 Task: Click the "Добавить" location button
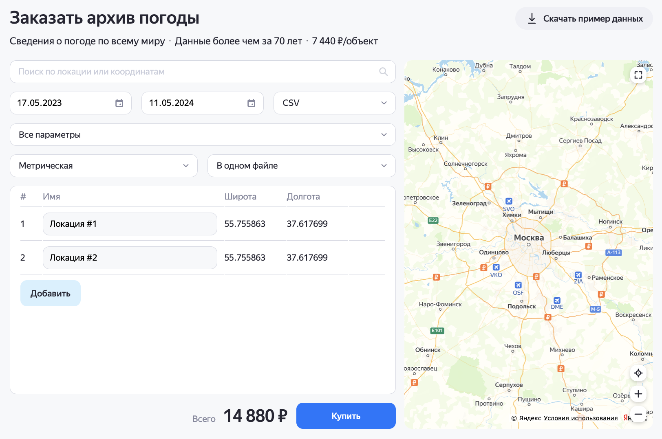pyautogui.click(x=51, y=293)
